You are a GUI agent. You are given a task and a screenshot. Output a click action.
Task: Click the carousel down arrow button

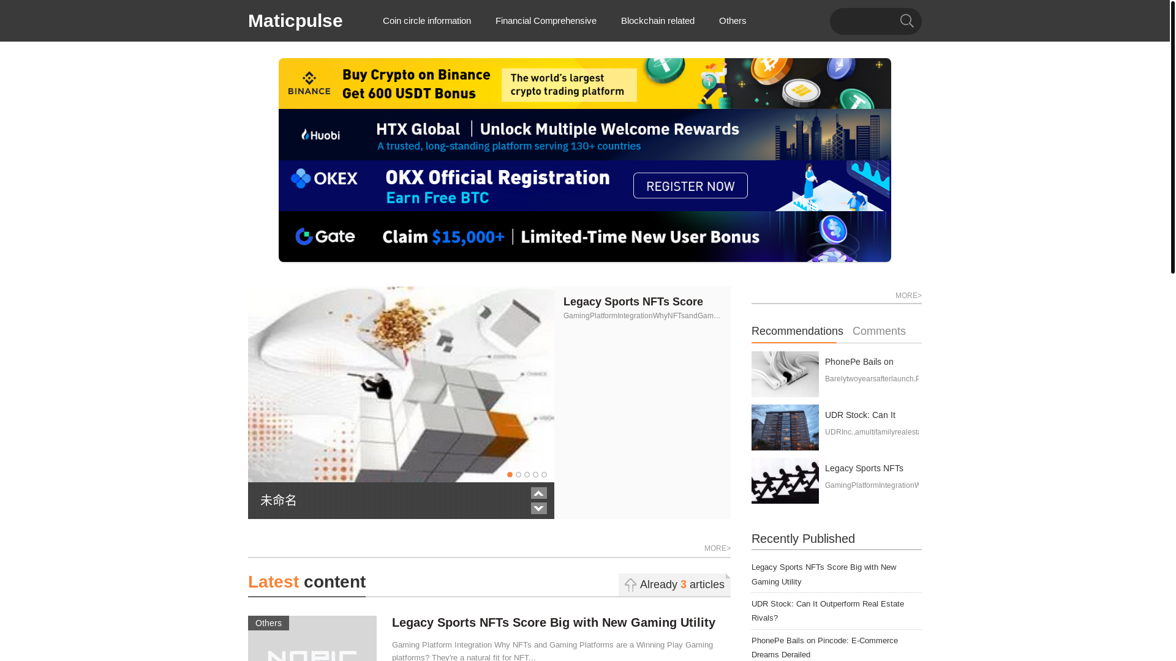538,508
